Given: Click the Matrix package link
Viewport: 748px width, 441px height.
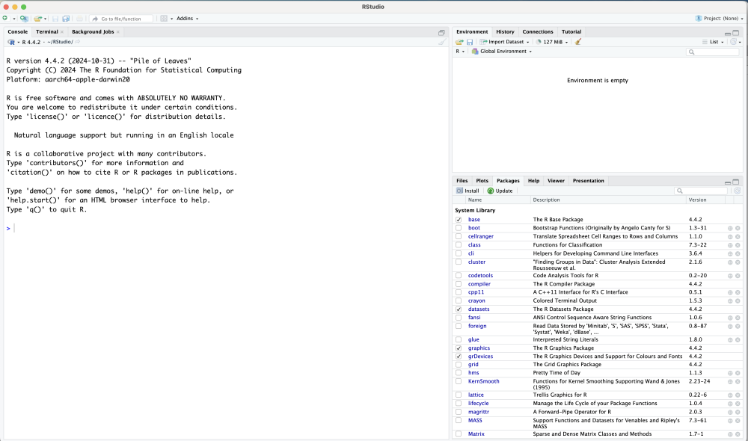Looking at the screenshot, I should [476, 434].
